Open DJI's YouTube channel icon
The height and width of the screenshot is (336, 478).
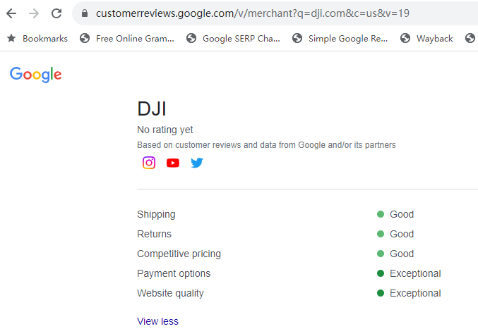coord(173,163)
